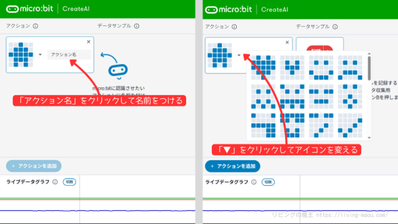Image resolution: width=398 pixels, height=224 pixels.
Task: Pick the second icon in the second row
Action: [x=293, y=96]
